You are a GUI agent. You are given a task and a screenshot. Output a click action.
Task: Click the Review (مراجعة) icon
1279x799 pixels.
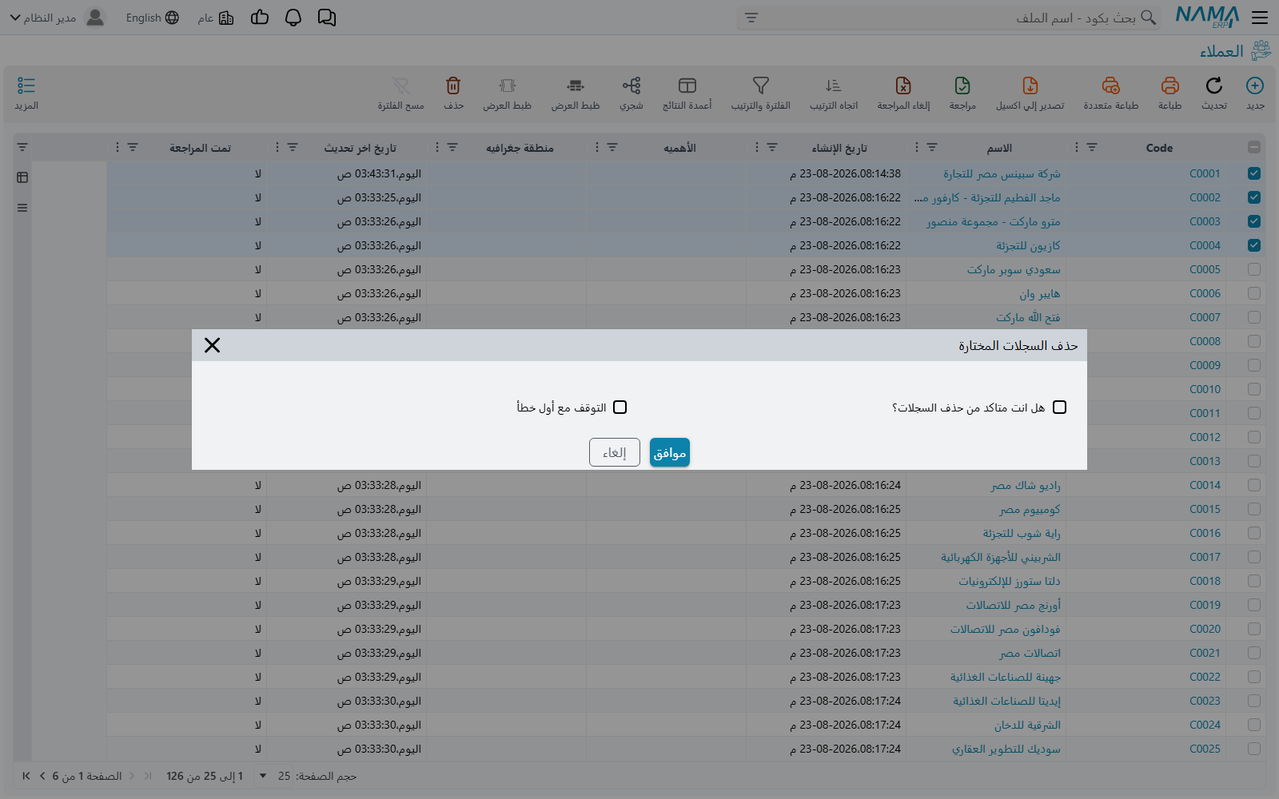pyautogui.click(x=962, y=85)
